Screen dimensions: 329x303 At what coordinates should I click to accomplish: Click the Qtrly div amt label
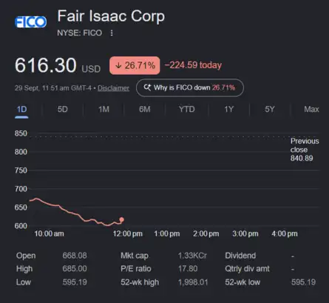click(247, 269)
